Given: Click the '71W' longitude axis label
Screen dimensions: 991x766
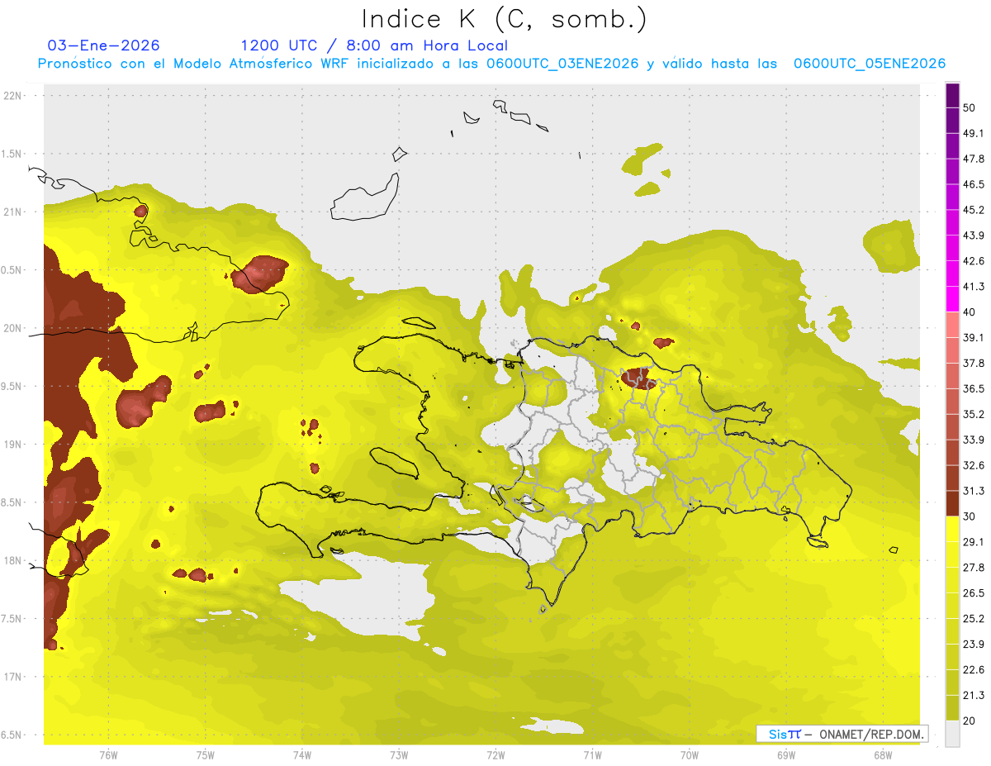Looking at the screenshot, I should 592,754.
